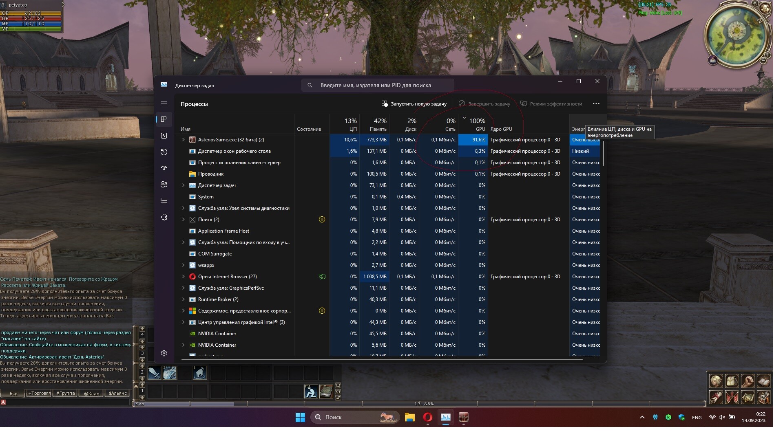Click Режим эффективности button
The image size is (783, 440).
(x=551, y=104)
